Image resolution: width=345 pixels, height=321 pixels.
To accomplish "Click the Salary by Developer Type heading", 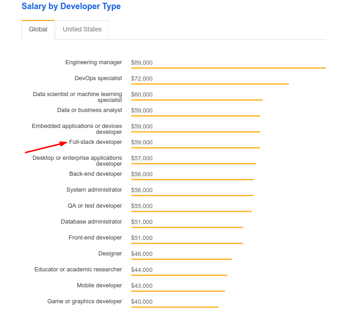I will point(71,6).
